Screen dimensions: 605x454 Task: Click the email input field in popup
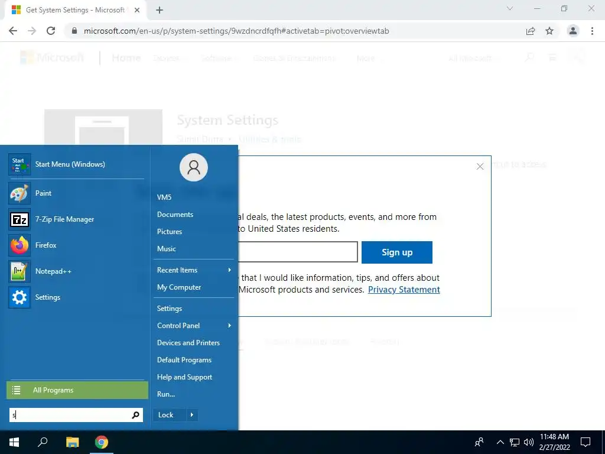point(298,252)
